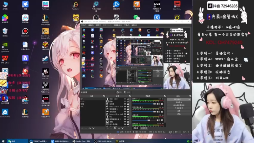The height and width of the screenshot is (143, 254).
Task: Toggle visibility of the 浏览器 source
Action: (x=125, y=104)
